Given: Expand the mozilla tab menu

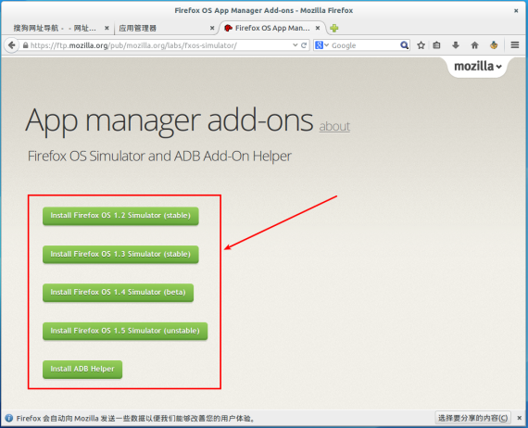Looking at the screenshot, I should pos(477,67).
